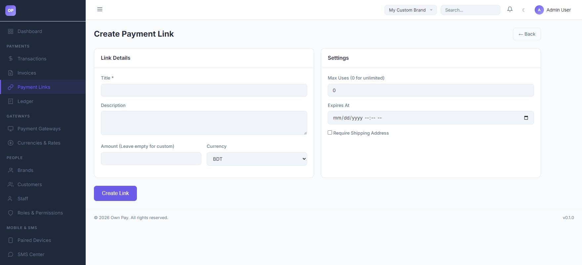Click the Transactions dollar icon
Image resolution: width=582 pixels, height=265 pixels.
[11, 59]
